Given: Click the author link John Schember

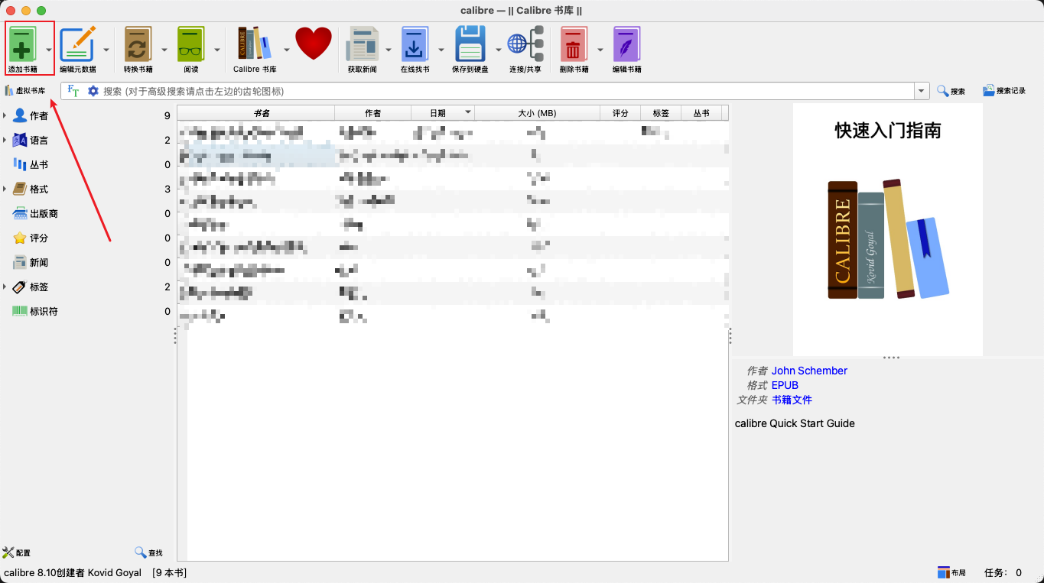Looking at the screenshot, I should [809, 371].
